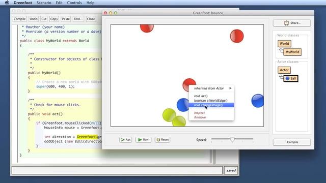Choose boolean atWorldEdge() from context menu
The image size is (326, 183).
pos(211,101)
